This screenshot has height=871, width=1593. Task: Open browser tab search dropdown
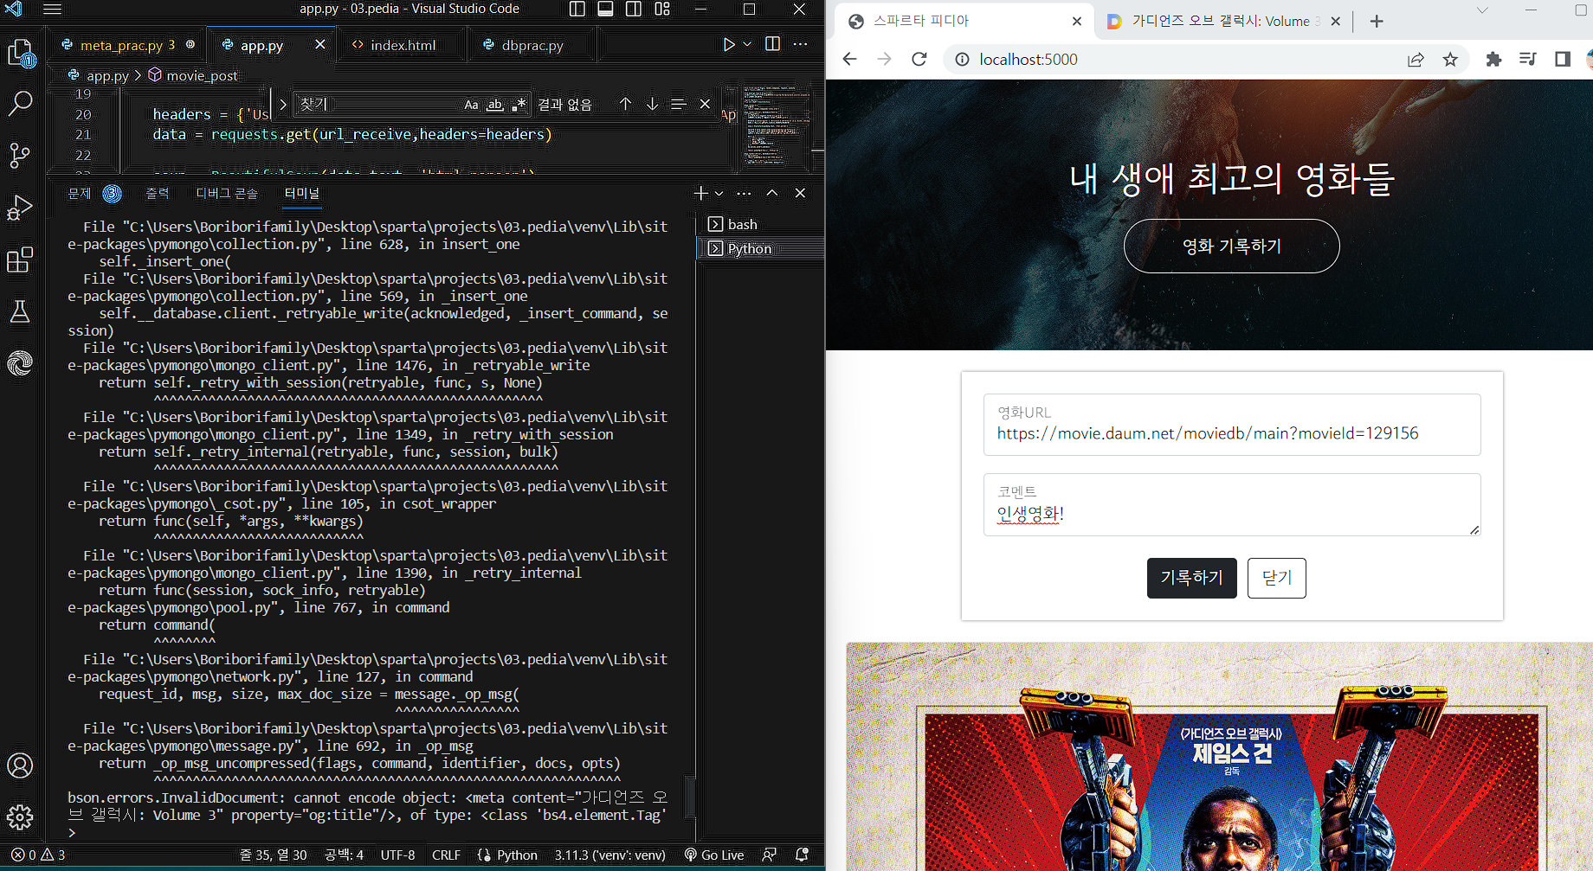pos(1481,10)
